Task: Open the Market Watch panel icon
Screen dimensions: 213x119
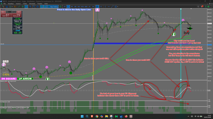Action: pyautogui.click(x=7, y=7)
